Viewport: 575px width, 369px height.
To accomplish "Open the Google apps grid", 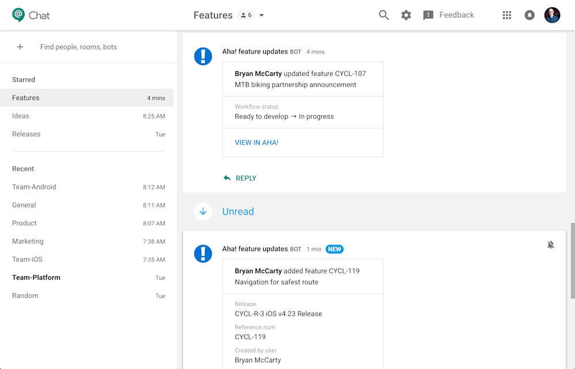I will click(507, 15).
